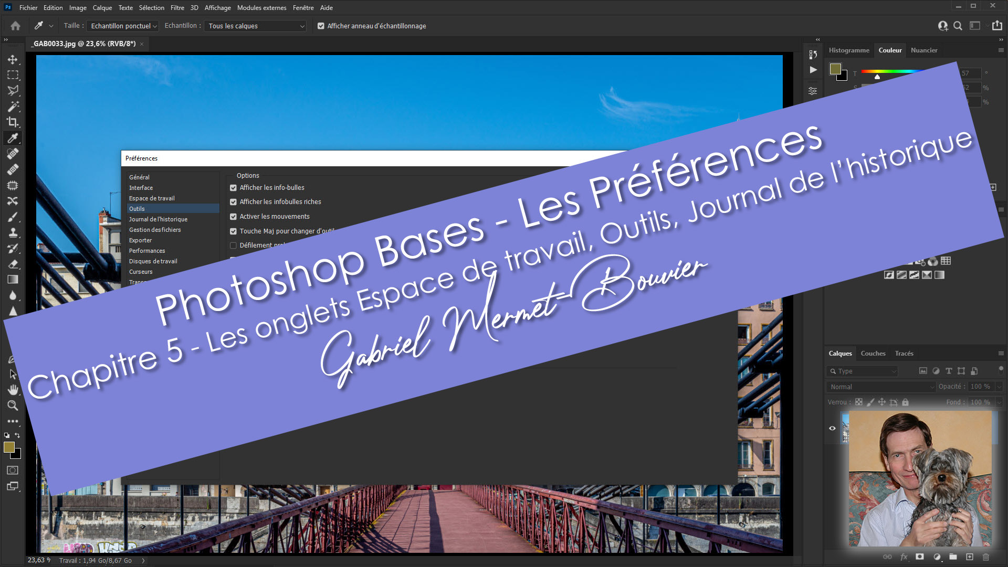The width and height of the screenshot is (1008, 567).
Task: Select the Crop tool
Action: click(x=13, y=122)
